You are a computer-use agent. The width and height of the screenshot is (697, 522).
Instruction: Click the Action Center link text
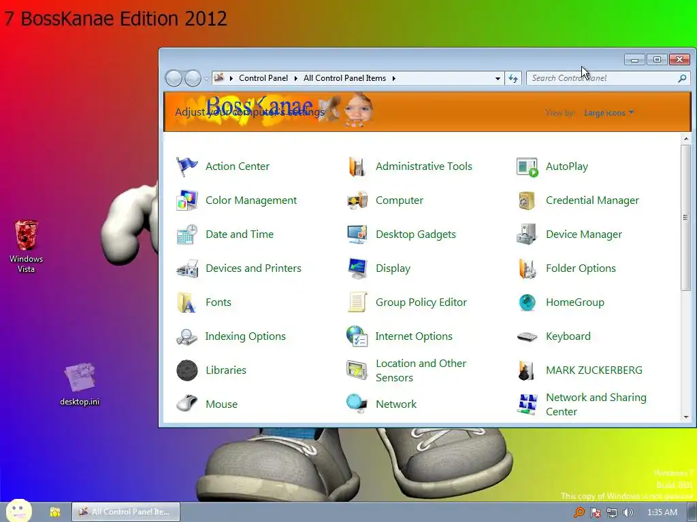(x=238, y=167)
